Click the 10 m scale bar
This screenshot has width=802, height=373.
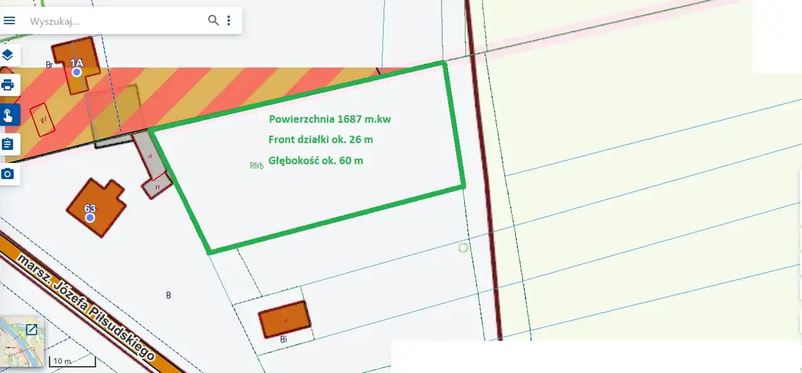[72, 361]
